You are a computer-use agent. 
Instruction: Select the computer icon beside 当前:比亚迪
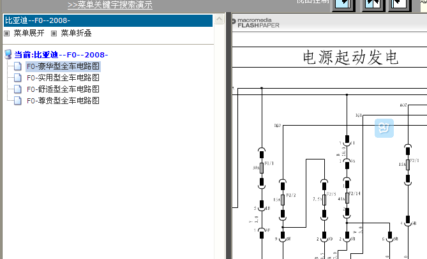(8, 54)
